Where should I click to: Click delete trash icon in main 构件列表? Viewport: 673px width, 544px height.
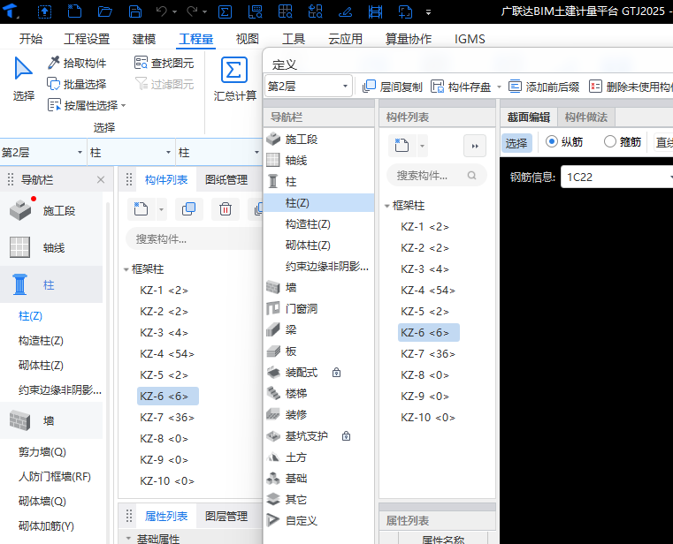point(226,209)
